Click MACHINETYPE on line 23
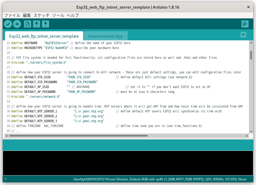The image size is (256, 185). tap(33, 48)
